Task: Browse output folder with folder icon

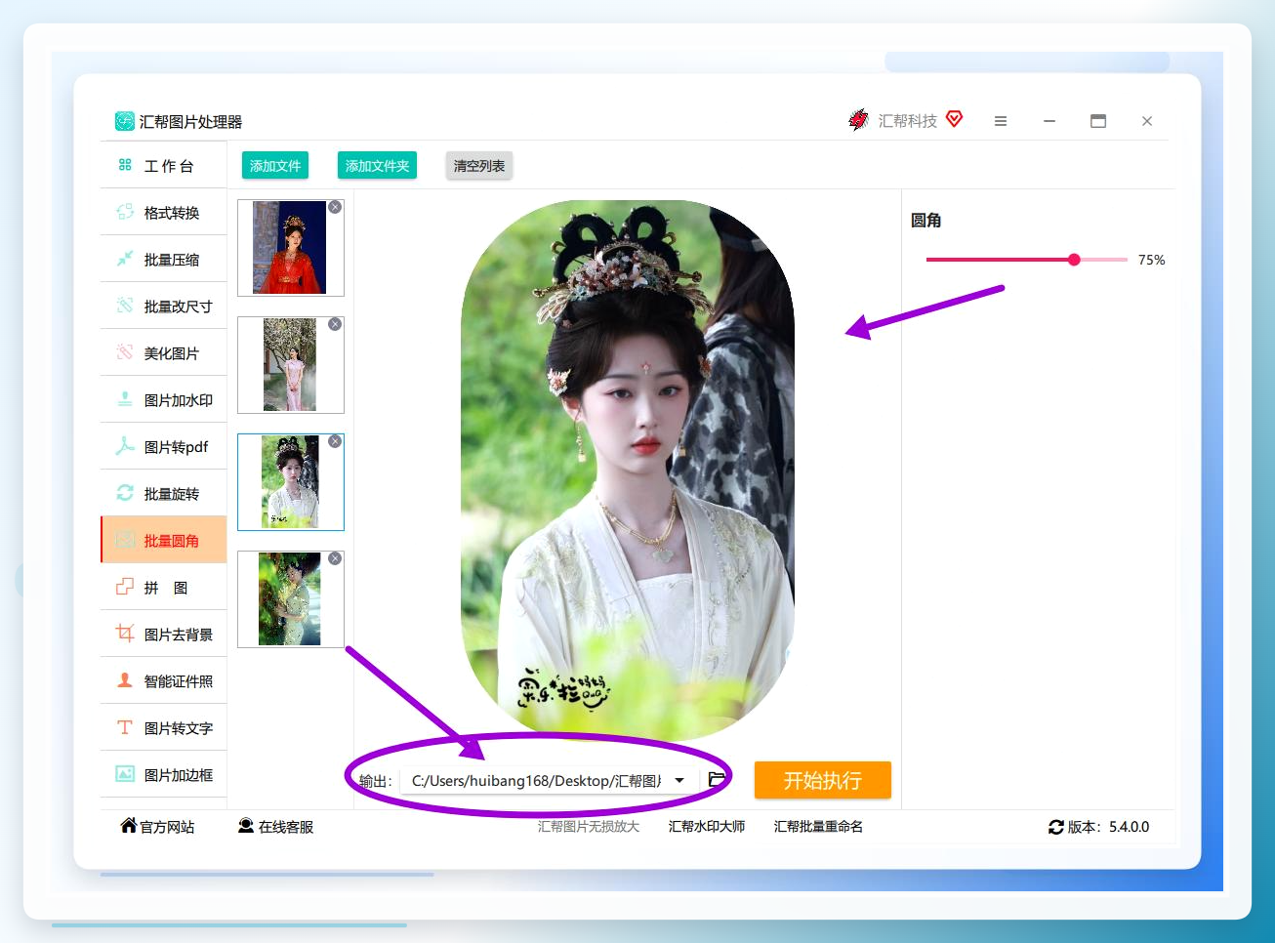Action: [718, 779]
